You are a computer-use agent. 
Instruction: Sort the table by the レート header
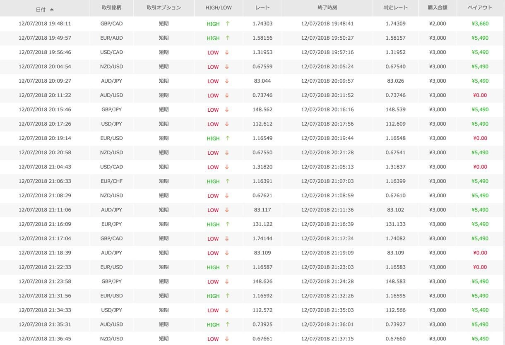[x=262, y=8]
